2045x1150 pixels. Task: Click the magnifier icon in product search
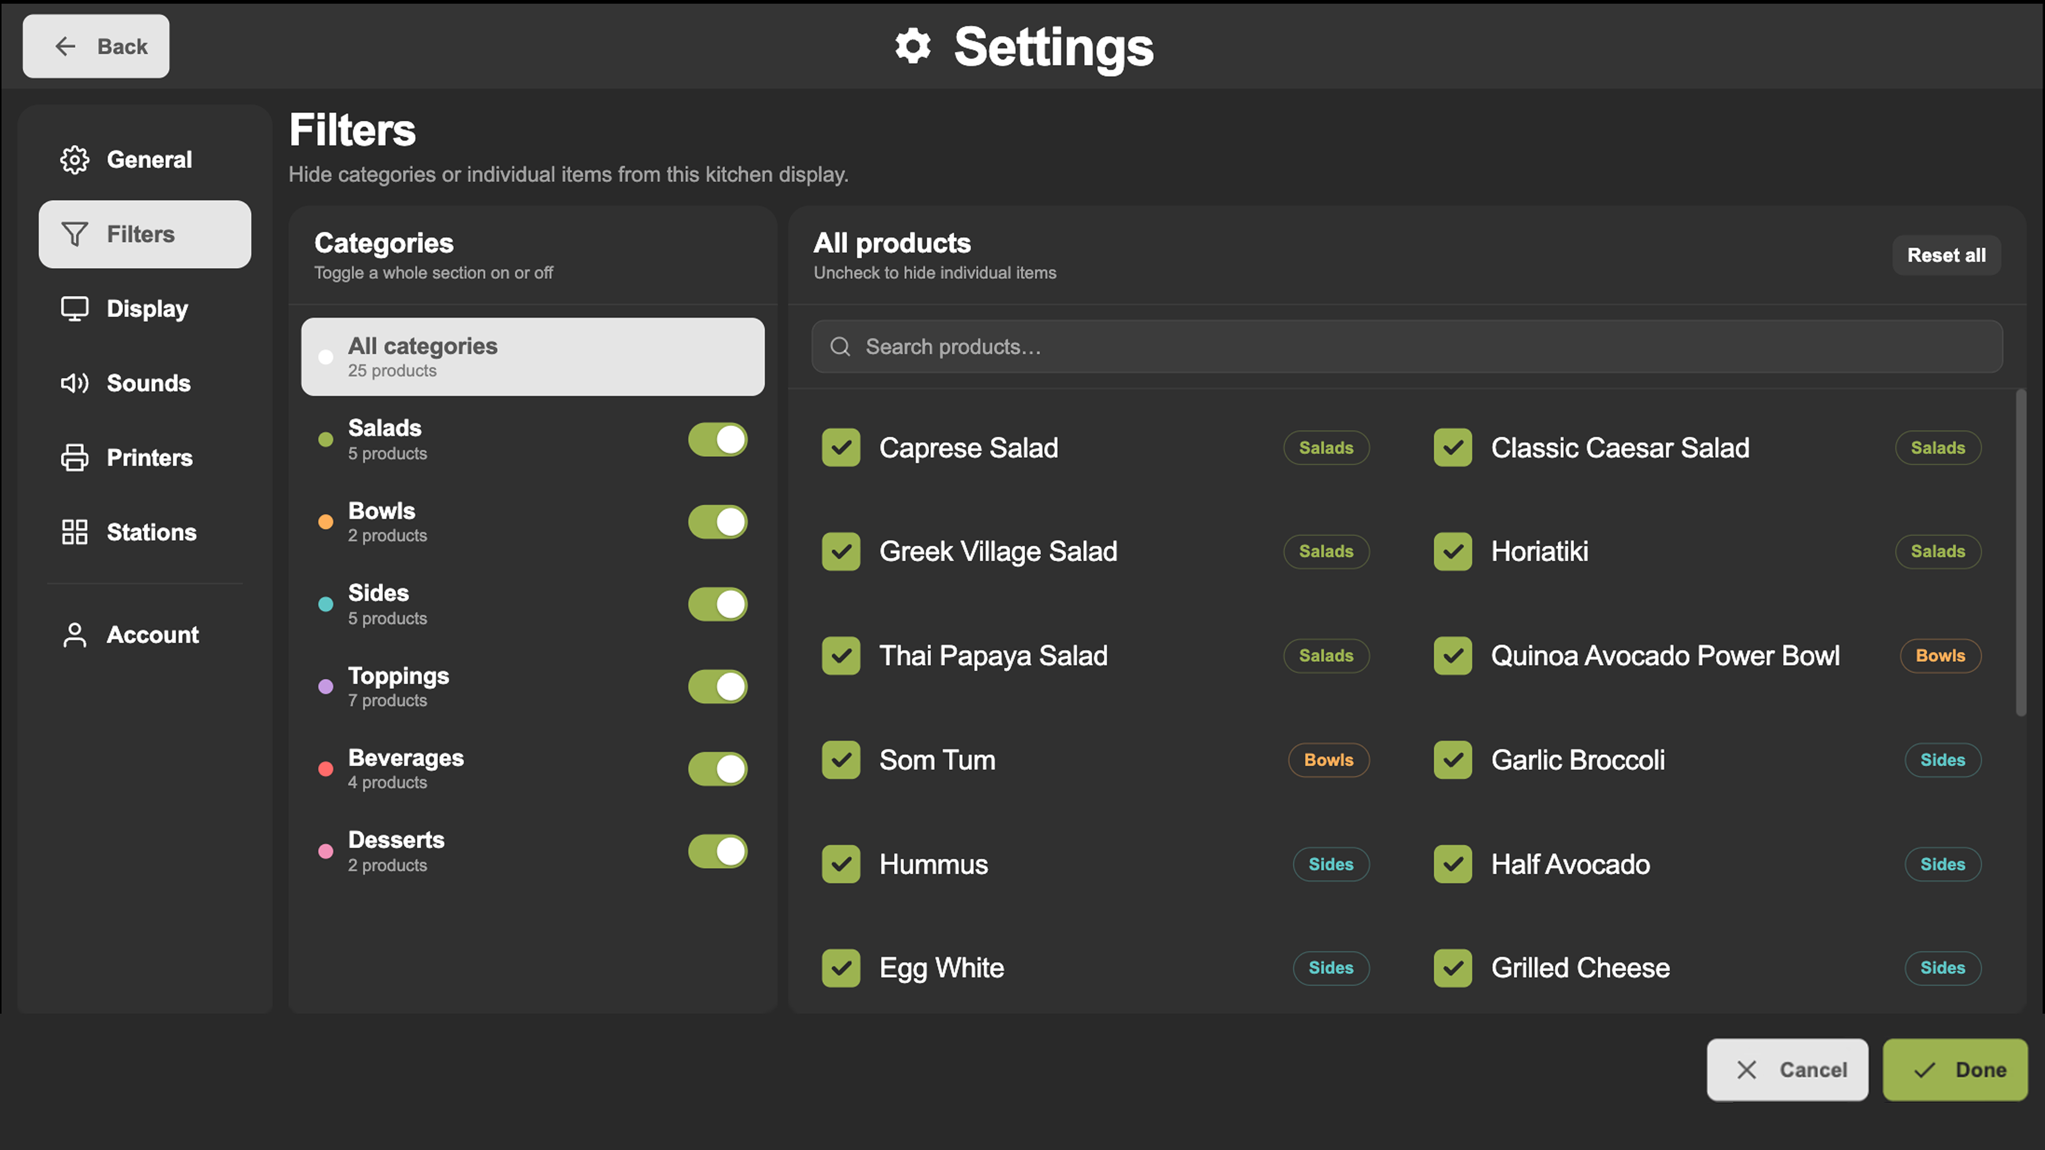tap(840, 347)
